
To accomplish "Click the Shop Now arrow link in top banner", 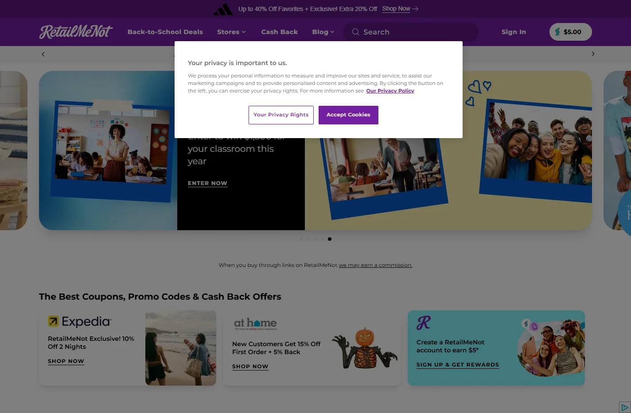I will [x=400, y=9].
